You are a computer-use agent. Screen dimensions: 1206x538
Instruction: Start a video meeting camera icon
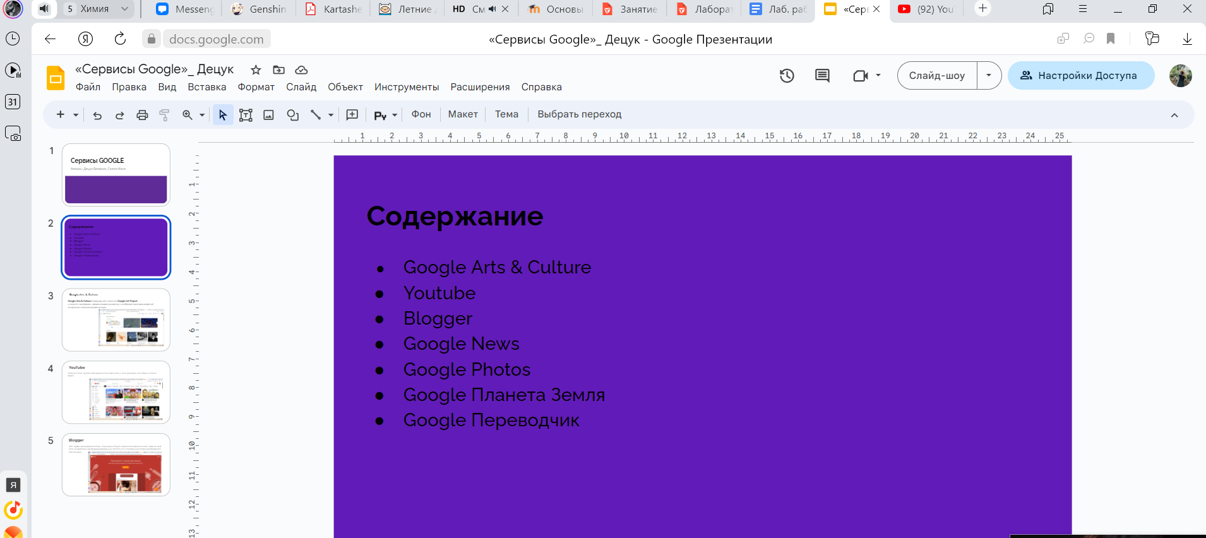click(861, 76)
